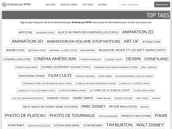This screenshot has width=172, height=129.
Task: Select the Aladdin (1992) tag
Action: tap(45, 33)
